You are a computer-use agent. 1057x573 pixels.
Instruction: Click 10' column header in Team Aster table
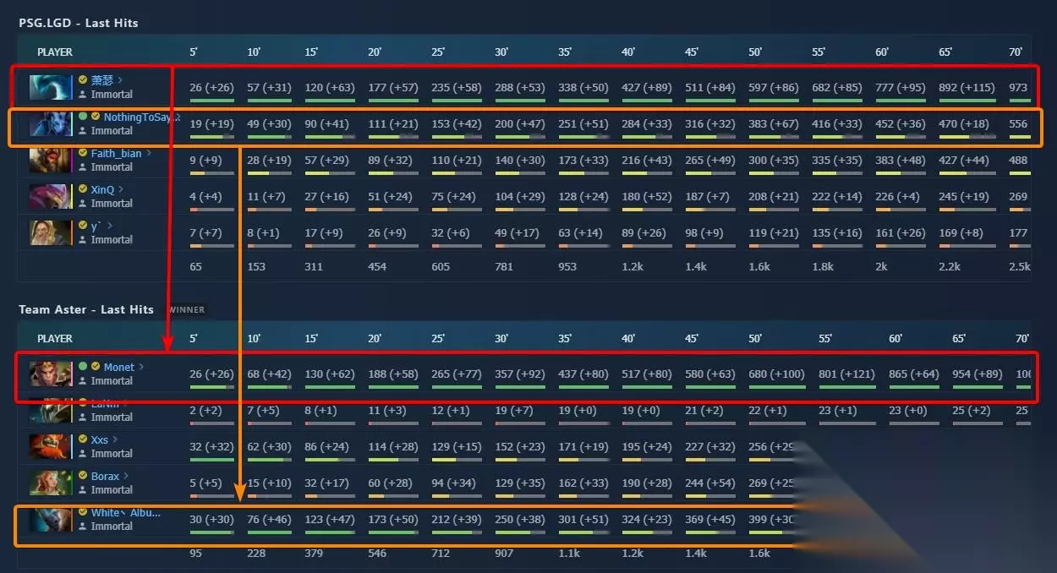254,338
